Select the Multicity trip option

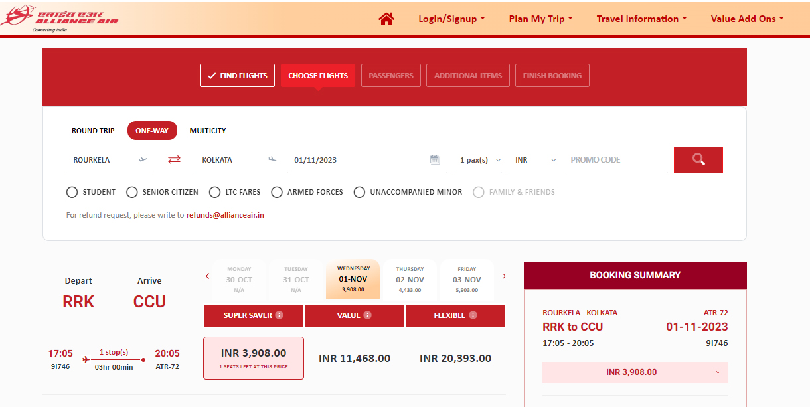pyautogui.click(x=208, y=131)
